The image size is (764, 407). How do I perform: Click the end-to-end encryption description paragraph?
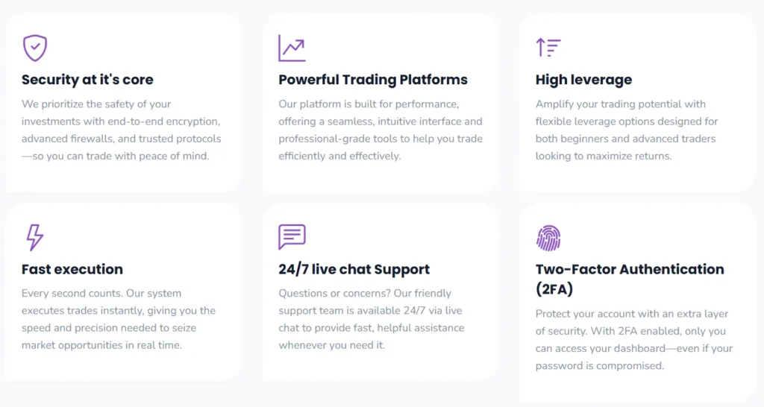122,130
